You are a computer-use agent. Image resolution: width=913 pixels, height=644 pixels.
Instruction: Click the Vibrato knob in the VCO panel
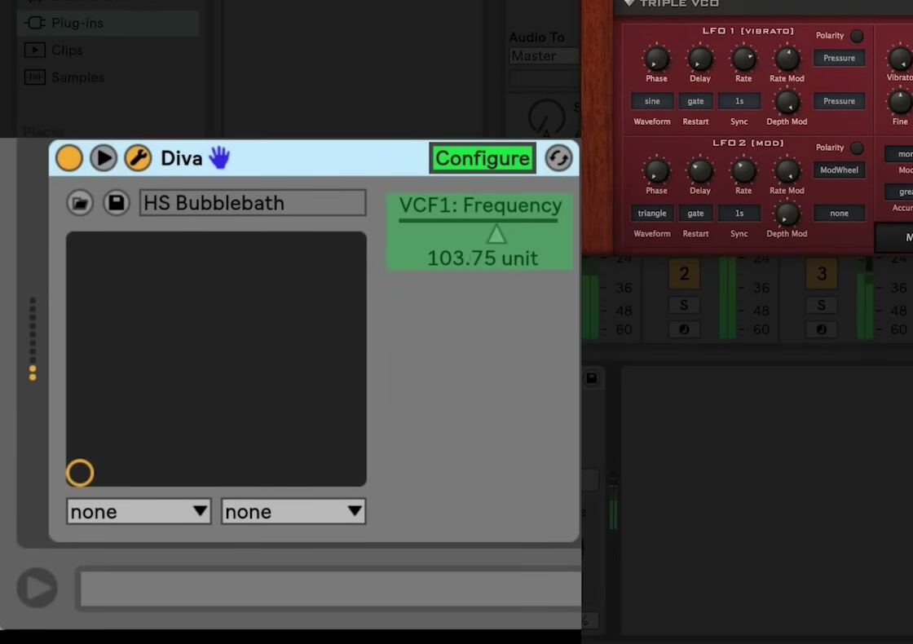[900, 59]
